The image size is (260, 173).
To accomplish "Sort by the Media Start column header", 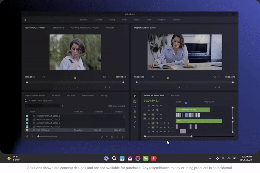I will (x=98, y=112).
